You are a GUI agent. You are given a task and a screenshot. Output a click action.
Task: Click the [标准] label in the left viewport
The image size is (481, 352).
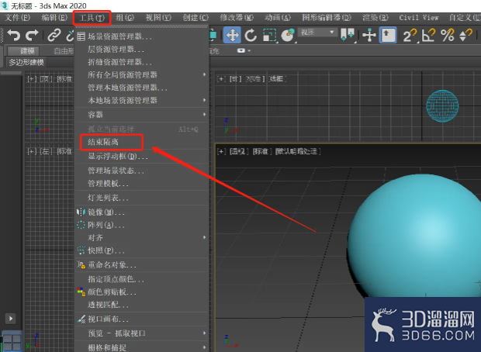coord(64,151)
